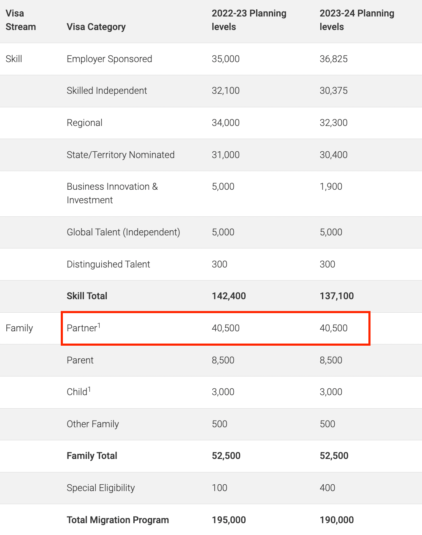Viewport: 422px width, 535px height.
Task: Click the Partner footnote superscript 1
Action: coord(99,325)
